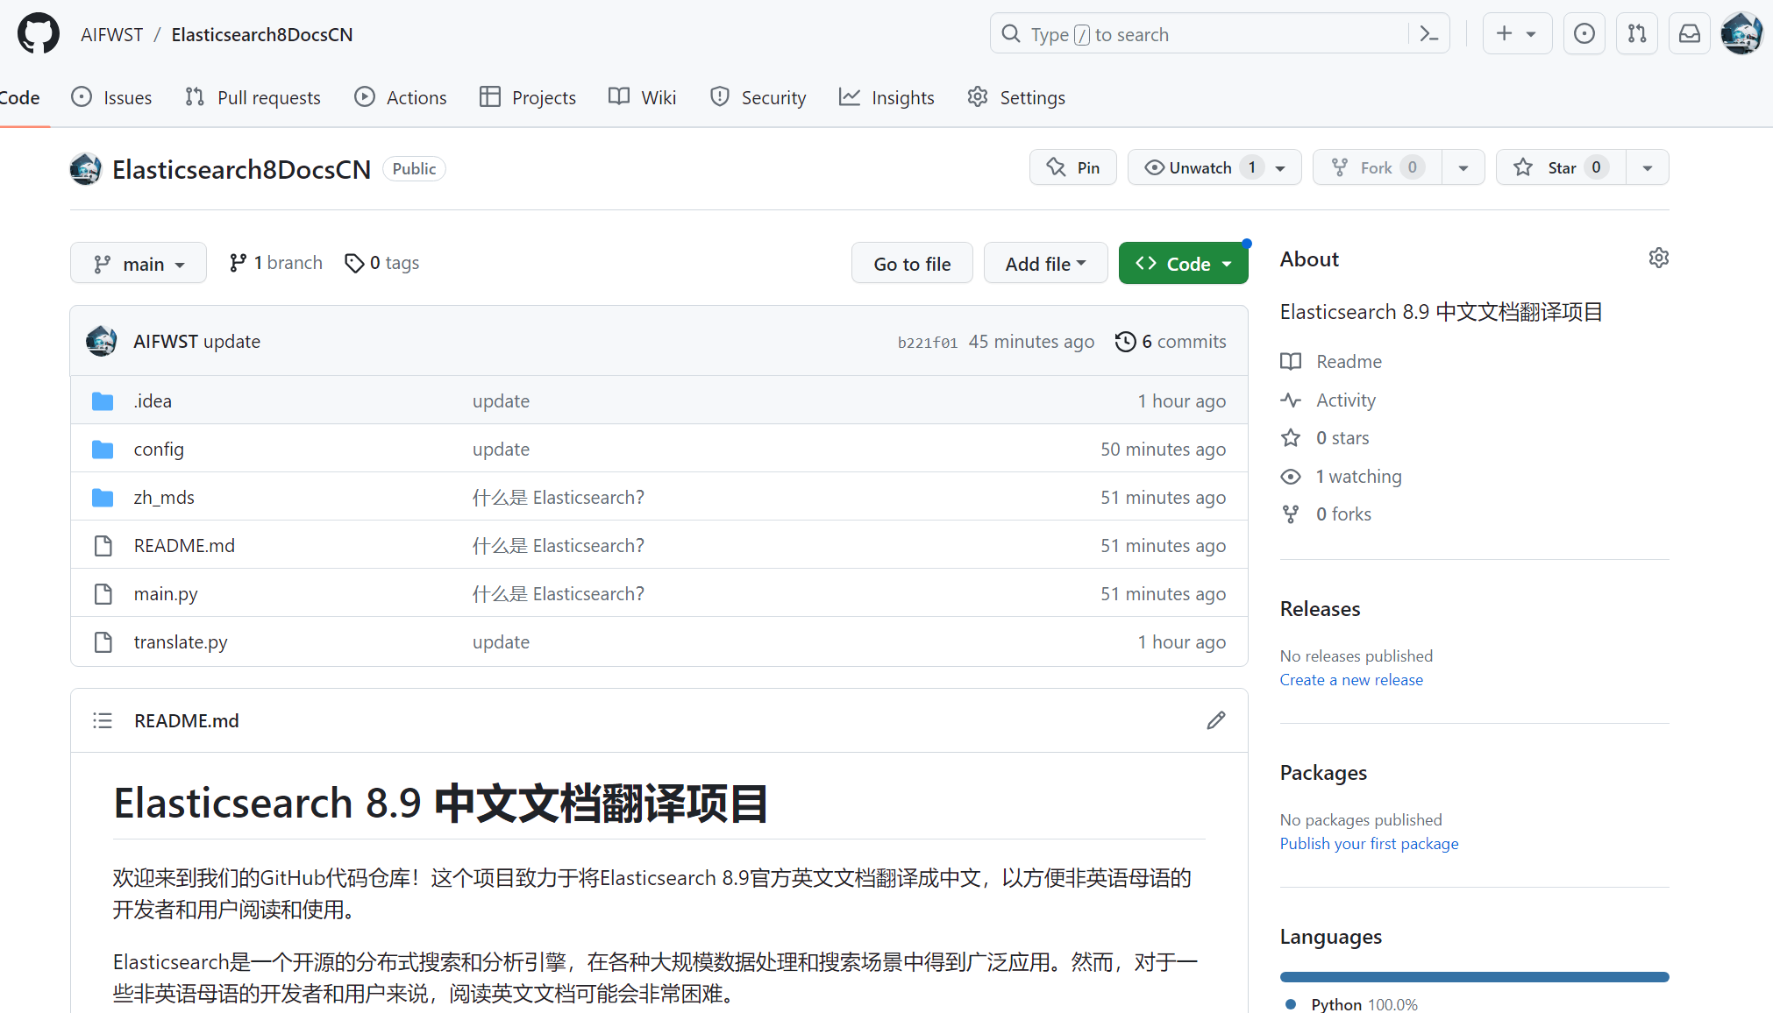Image resolution: width=1773 pixels, height=1013 pixels.
Task: Expand the main branch selector
Action: pyautogui.click(x=138, y=263)
